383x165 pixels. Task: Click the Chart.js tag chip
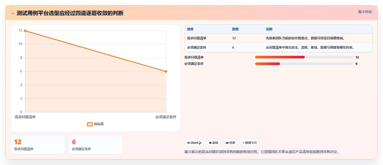pyautogui.click(x=194, y=143)
